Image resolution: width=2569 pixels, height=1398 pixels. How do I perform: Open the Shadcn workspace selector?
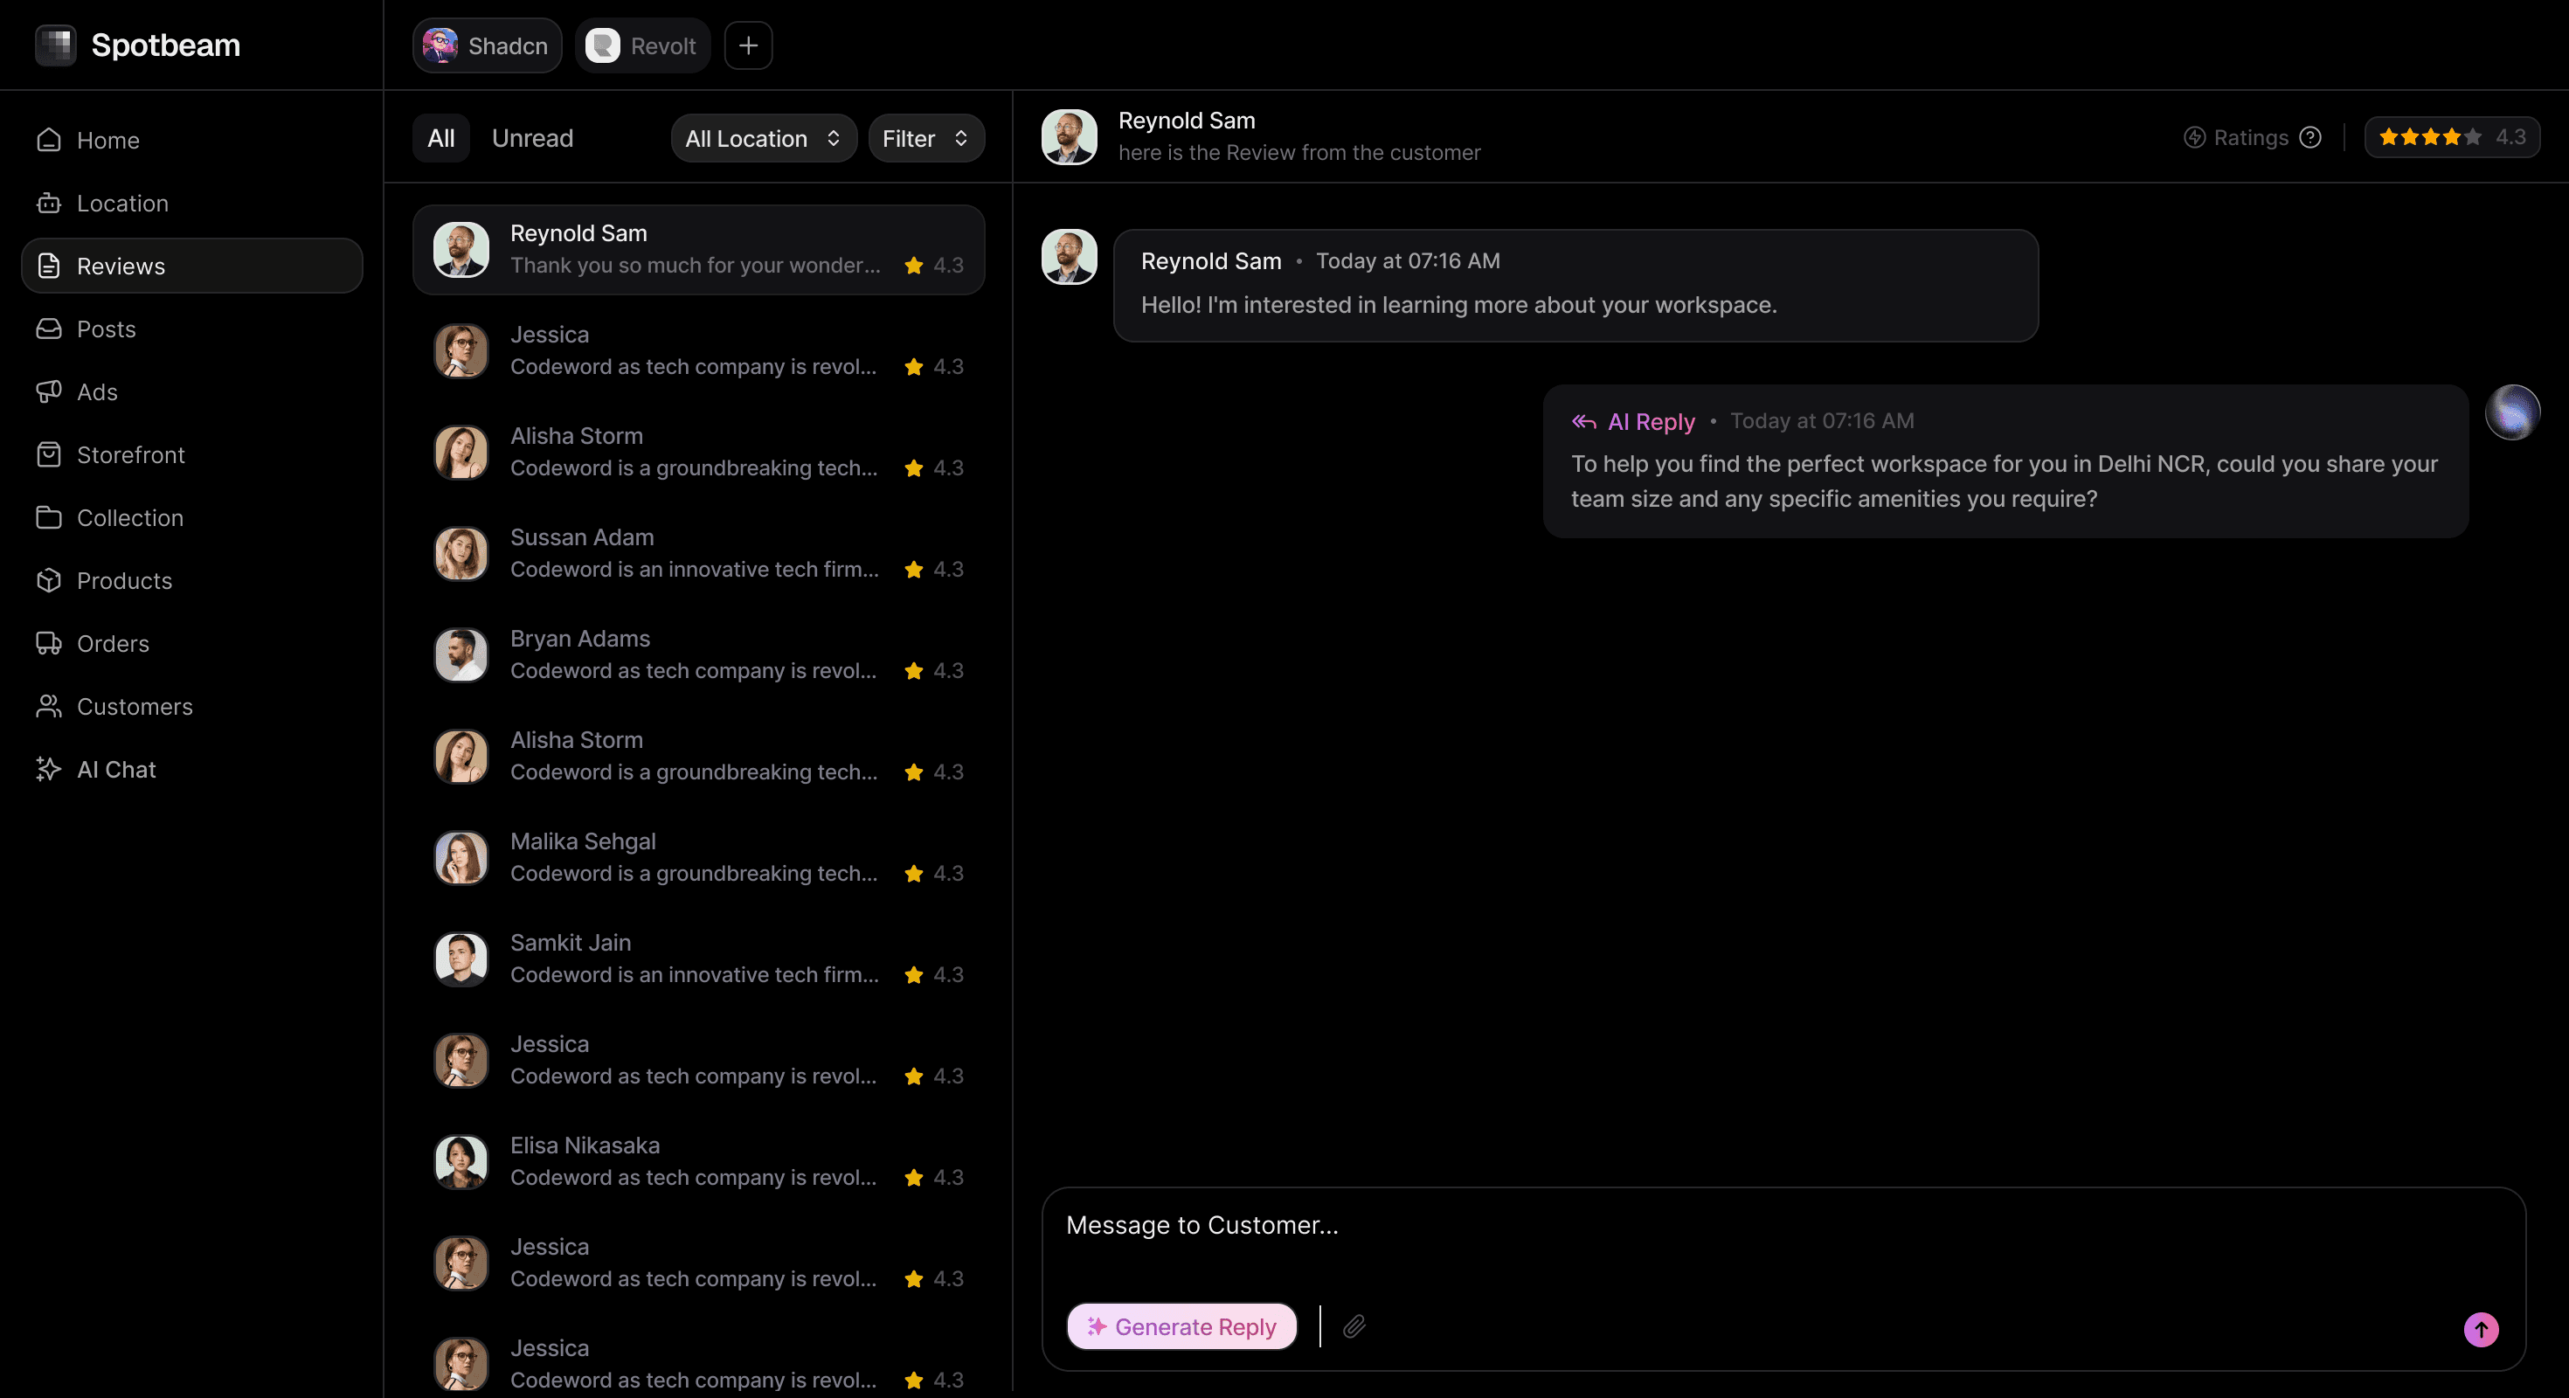487,45
